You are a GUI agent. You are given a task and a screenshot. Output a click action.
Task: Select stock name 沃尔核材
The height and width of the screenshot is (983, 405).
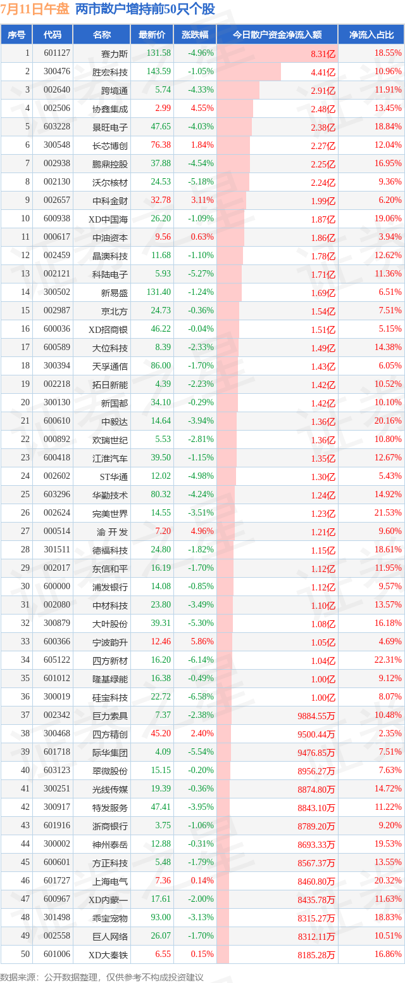110,183
